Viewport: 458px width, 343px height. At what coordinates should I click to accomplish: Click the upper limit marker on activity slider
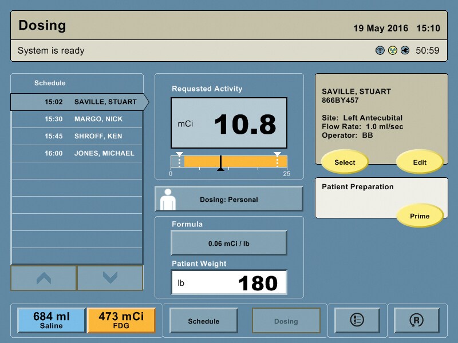277,159
